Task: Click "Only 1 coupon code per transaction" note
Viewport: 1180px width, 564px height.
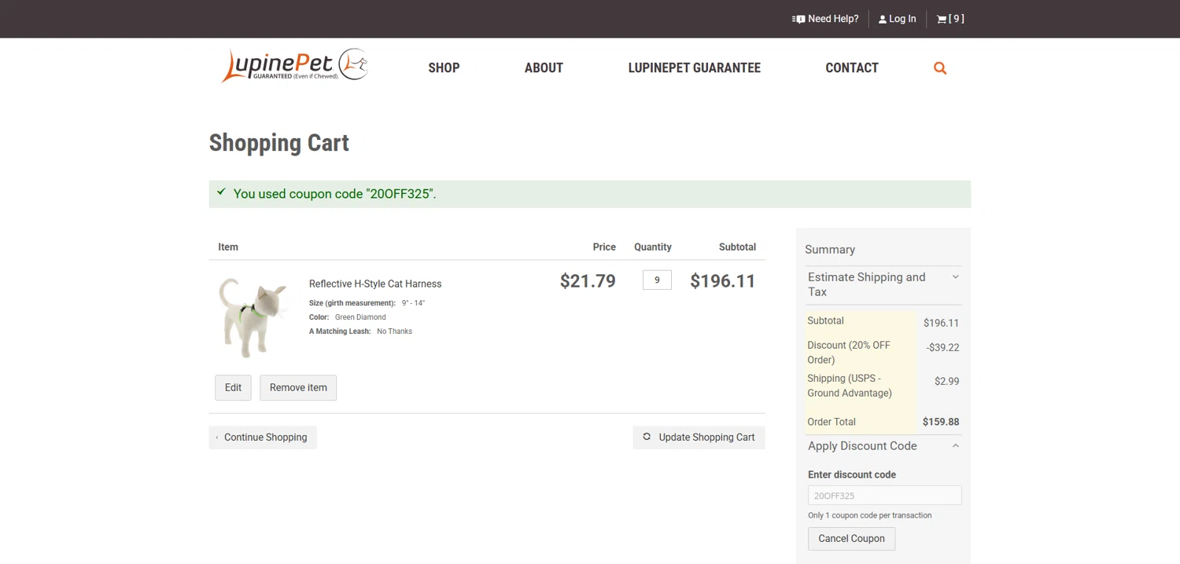Action: pos(869,515)
